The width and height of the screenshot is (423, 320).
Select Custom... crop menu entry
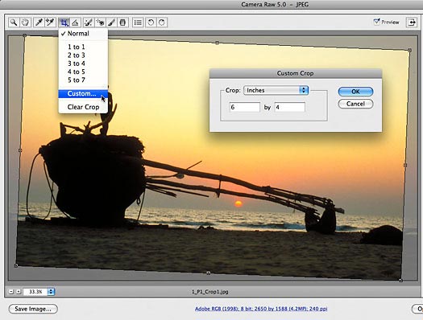[83, 93]
